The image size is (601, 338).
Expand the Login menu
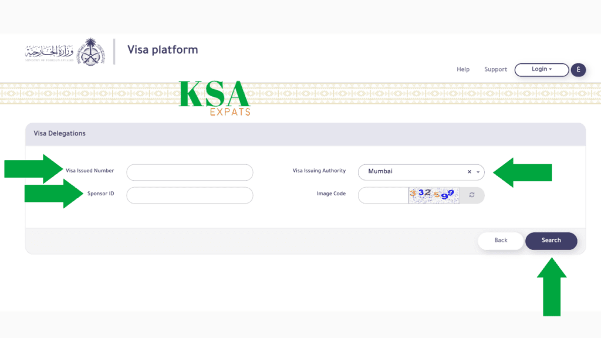click(540, 69)
